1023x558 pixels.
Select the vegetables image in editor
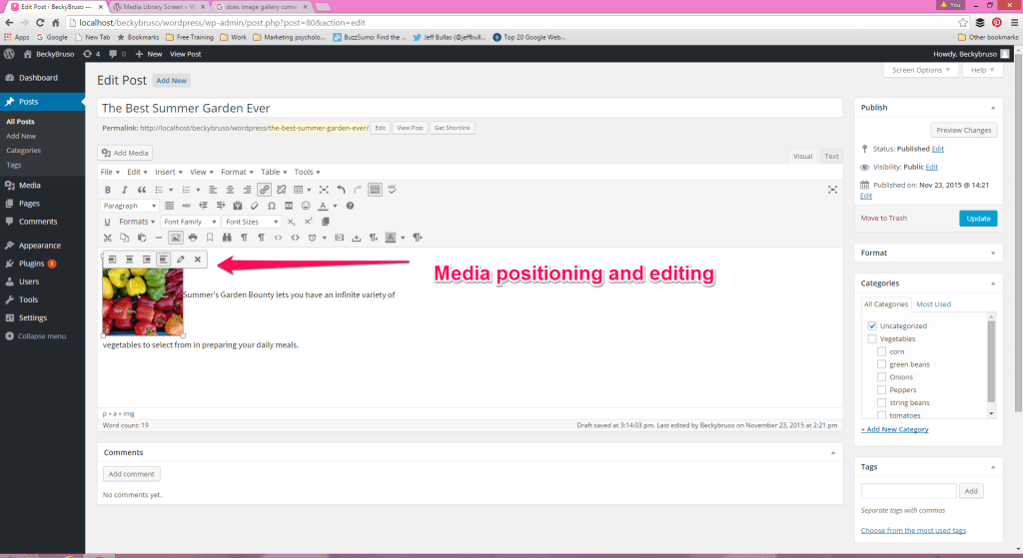143,301
